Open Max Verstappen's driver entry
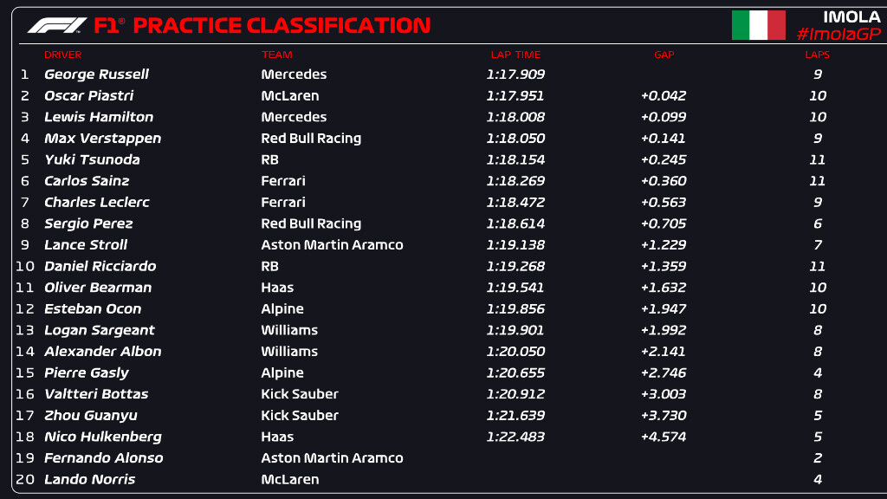Image resolution: width=887 pixels, height=499 pixels. click(x=102, y=138)
